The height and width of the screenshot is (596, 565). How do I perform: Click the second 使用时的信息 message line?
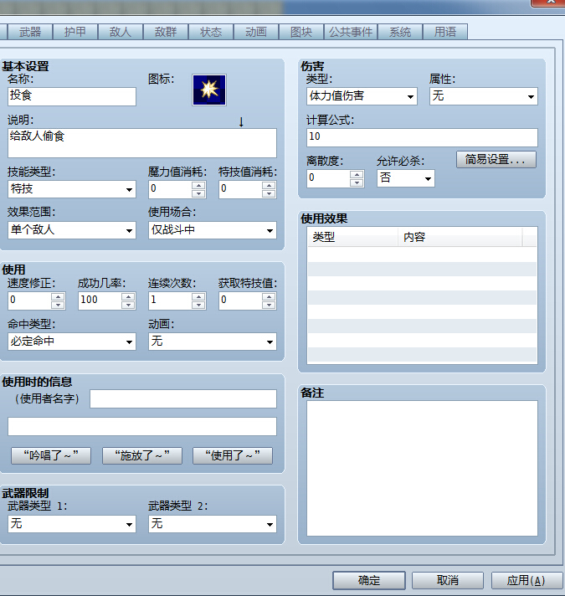click(x=142, y=426)
